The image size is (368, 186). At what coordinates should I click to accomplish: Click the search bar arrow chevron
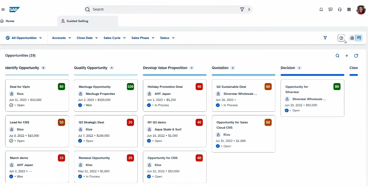click(x=249, y=9)
